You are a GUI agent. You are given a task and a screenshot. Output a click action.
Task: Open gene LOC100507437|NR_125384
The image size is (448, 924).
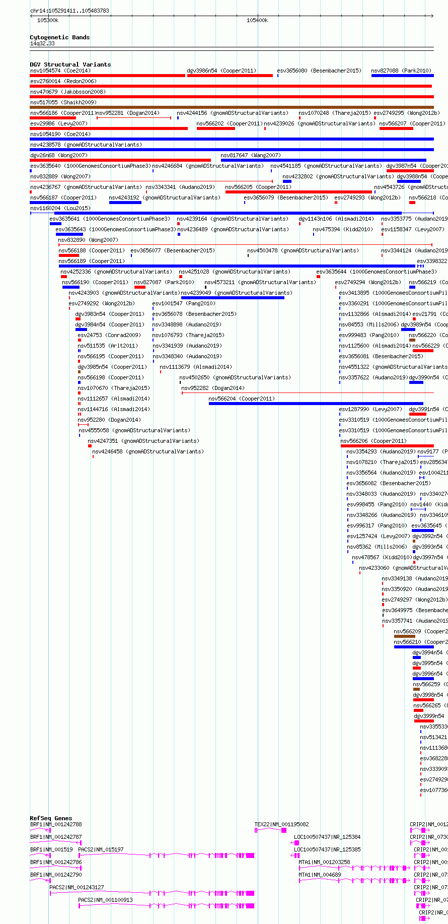295,842
